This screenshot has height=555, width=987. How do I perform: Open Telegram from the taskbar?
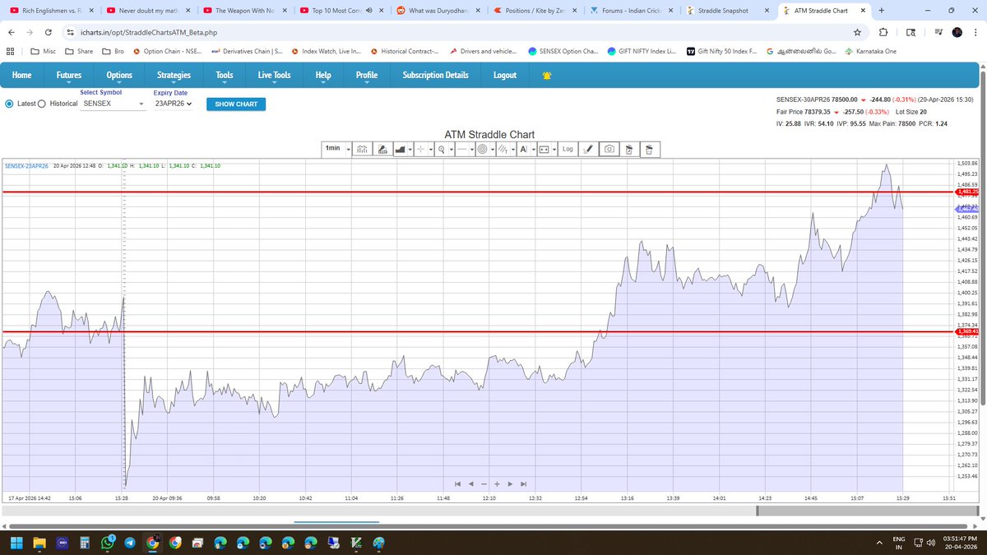[131, 543]
